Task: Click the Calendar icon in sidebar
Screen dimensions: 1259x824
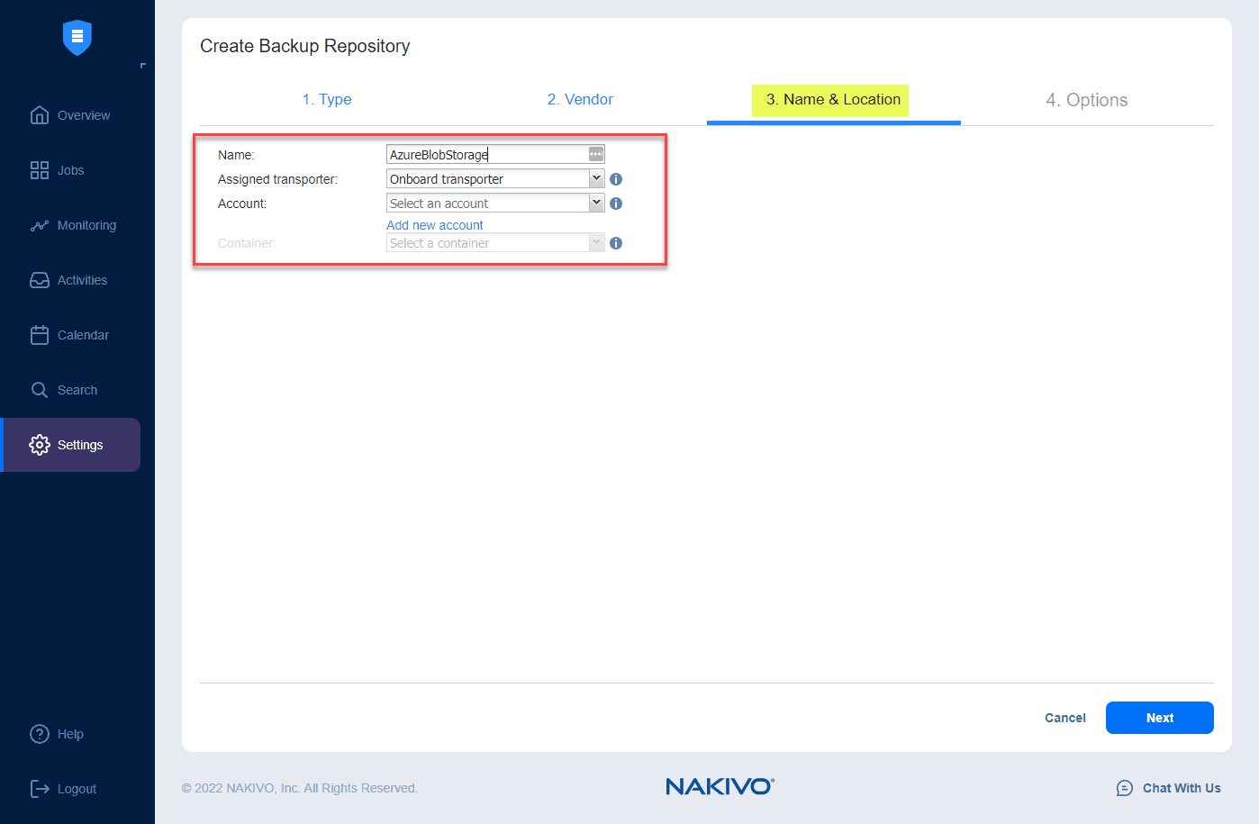Action: 40,335
